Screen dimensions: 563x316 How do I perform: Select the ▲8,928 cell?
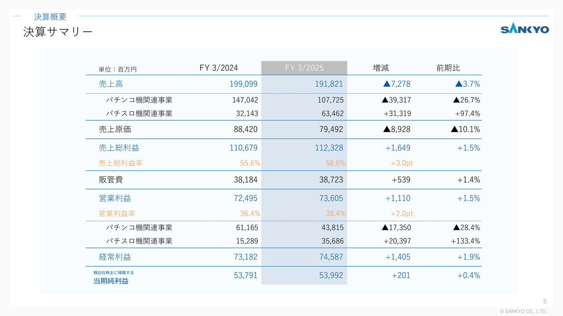397,129
